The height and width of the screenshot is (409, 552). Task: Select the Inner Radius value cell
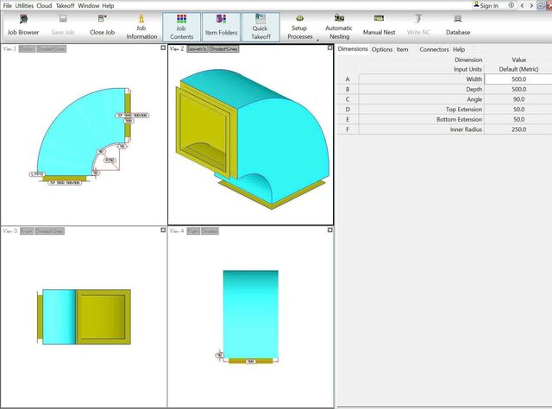[517, 129]
